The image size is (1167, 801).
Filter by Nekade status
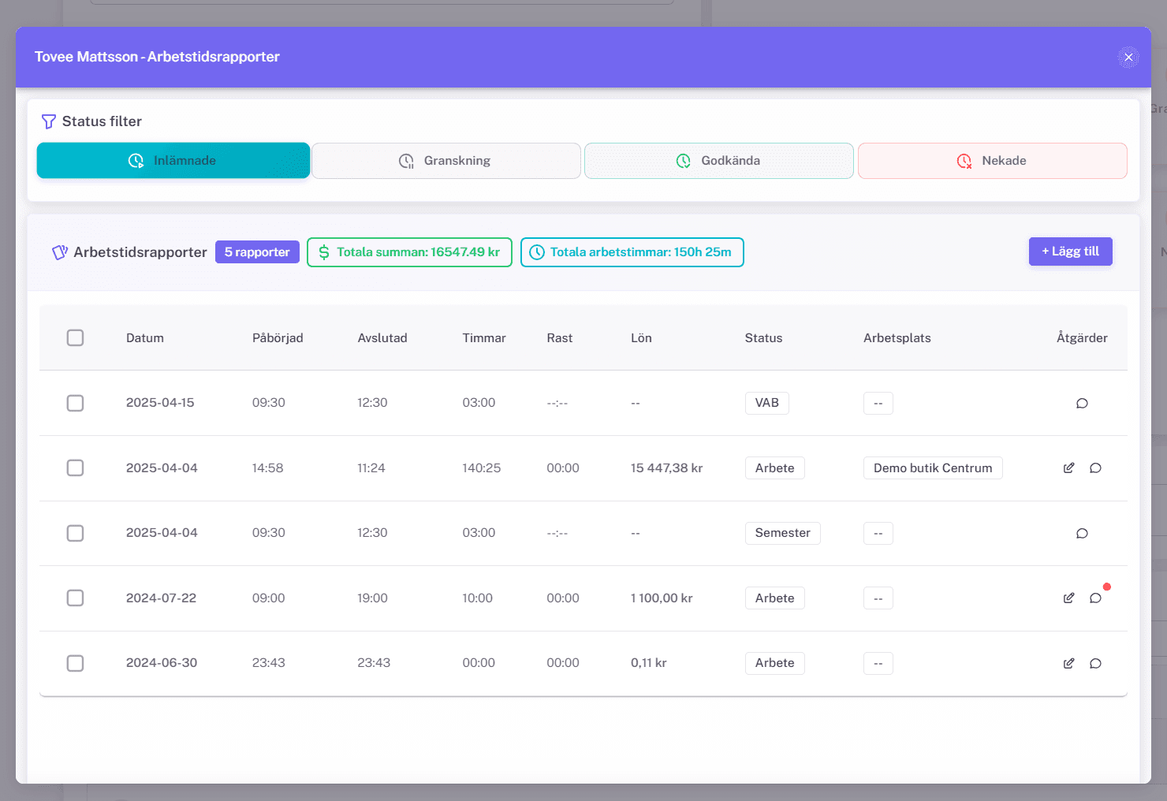coord(992,161)
